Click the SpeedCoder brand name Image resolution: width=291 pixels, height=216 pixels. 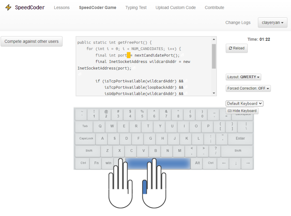click(x=30, y=7)
